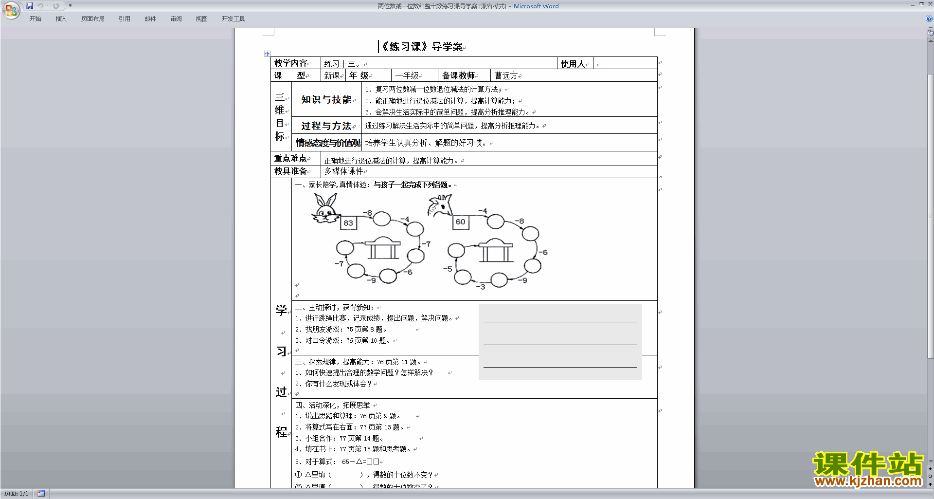Viewport: 934px width, 499px height.
Task: Open the 插入 ribbon tab
Action: 61,19
